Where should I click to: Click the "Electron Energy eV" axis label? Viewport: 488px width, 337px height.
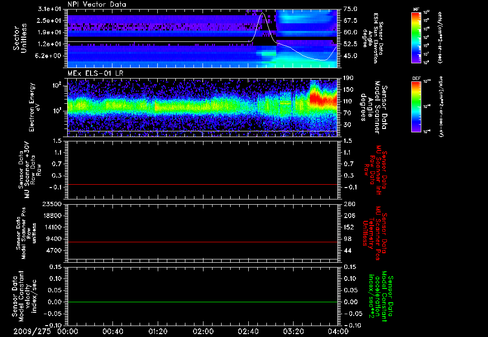[x=34, y=107]
